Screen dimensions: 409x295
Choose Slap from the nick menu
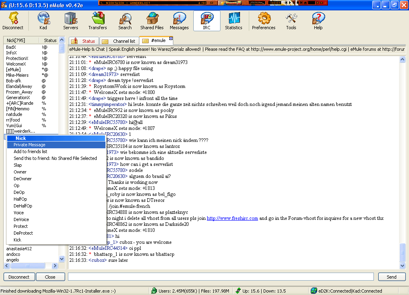[x=56, y=165]
